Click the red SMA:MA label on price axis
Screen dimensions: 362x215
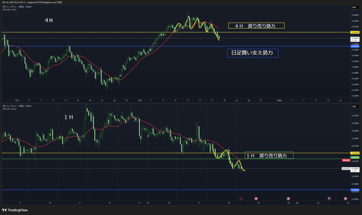346,160
